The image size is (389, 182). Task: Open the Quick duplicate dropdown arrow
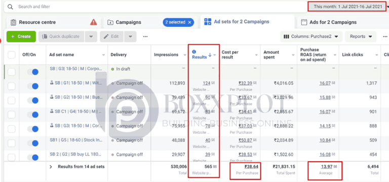click(91, 36)
